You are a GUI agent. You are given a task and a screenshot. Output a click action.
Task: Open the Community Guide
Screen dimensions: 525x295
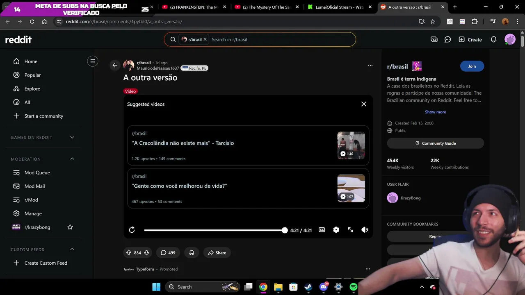tap(436, 143)
